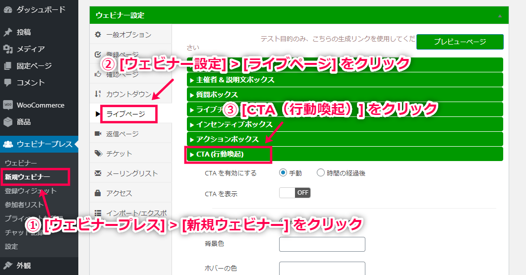Screen dimensions: 526x275
Task: Expand the 質問ボックス section
Action: [345, 95]
